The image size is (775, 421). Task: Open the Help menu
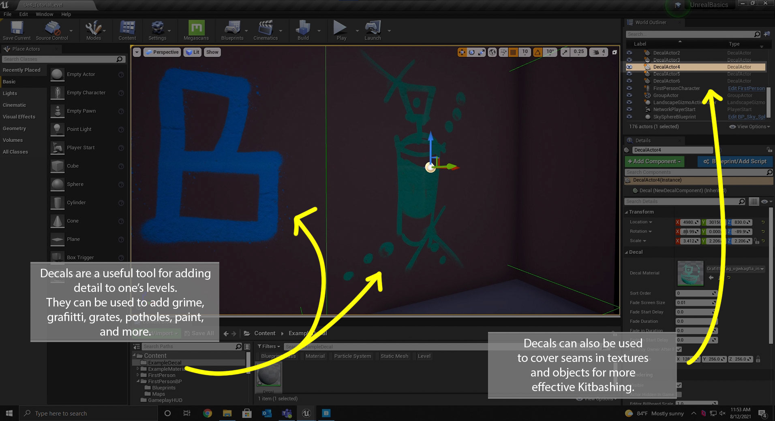point(66,14)
